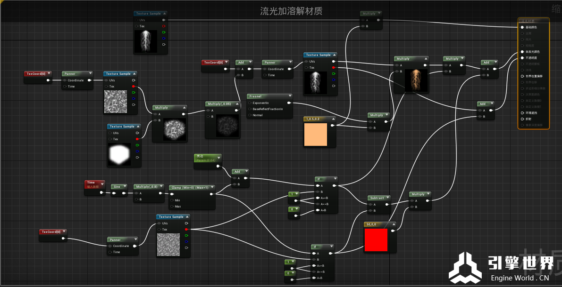
Task: Click the Subtract node's A pin
Action: click(370, 205)
